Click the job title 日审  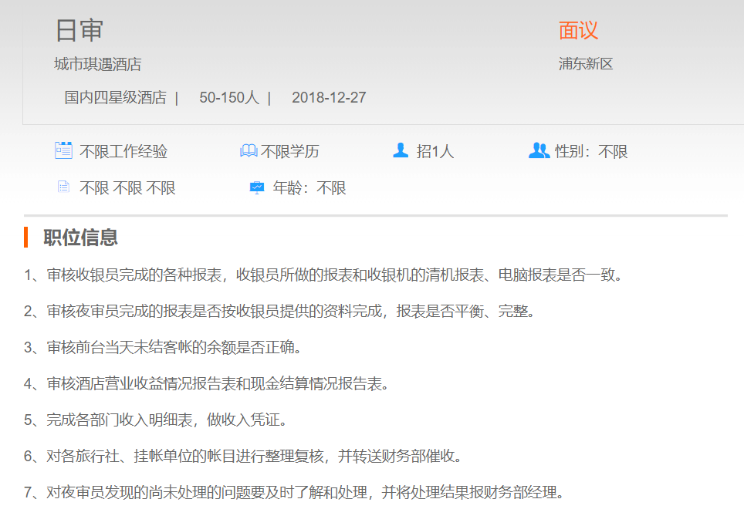[x=79, y=30]
